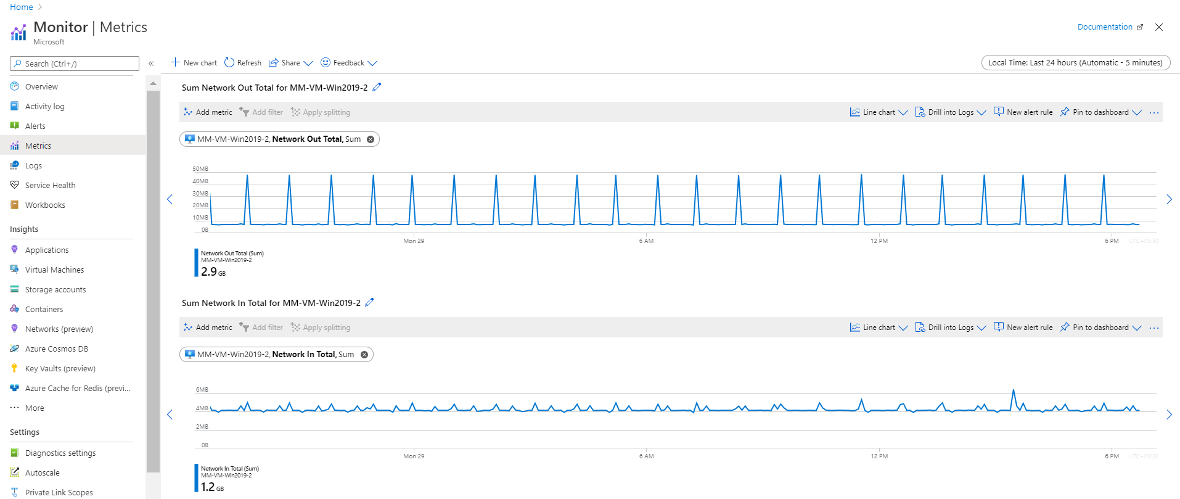Open Drill into Logs for Network Out

click(x=951, y=112)
